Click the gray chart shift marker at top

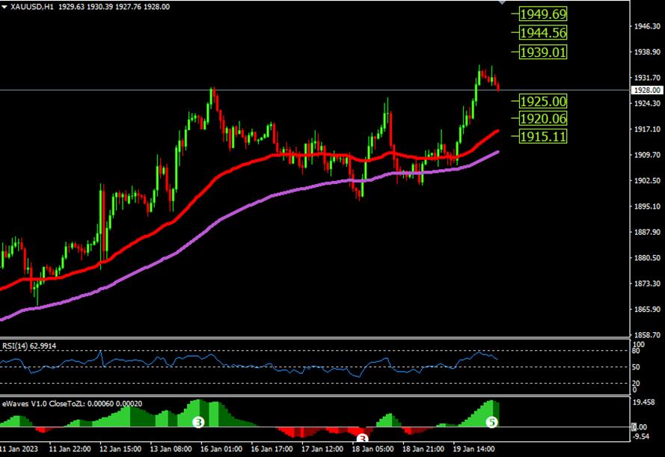click(502, 3)
